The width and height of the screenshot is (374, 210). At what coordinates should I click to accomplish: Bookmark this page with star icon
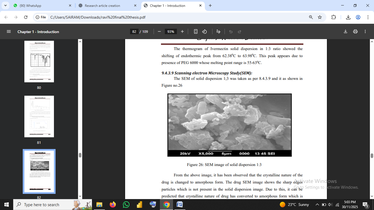coord(320,17)
